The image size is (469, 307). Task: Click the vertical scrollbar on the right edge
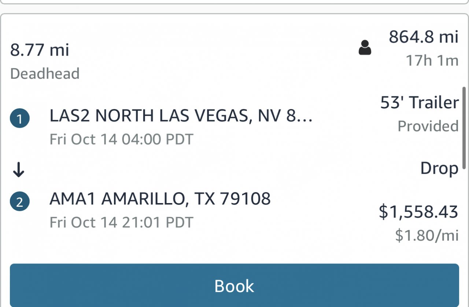[464, 126]
